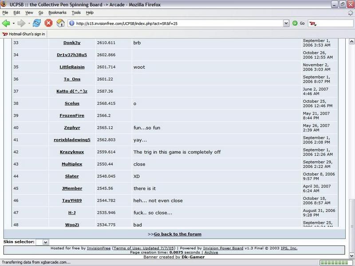
Task: Open To_Ons profile link
Action: coord(72,79)
